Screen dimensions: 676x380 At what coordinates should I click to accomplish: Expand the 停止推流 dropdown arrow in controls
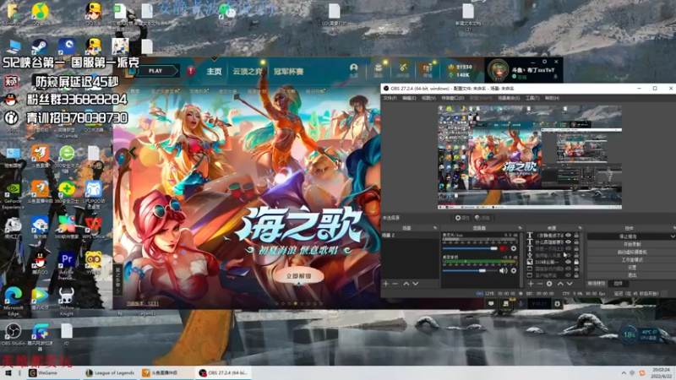click(x=673, y=236)
